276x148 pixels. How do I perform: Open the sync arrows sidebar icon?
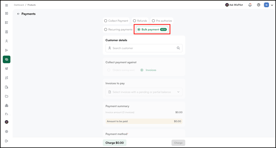7,78
